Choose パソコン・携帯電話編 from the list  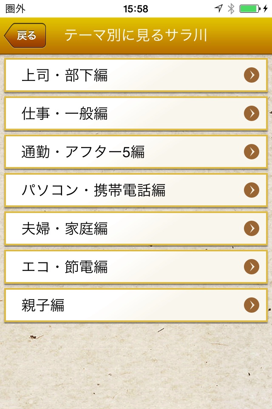[127, 190]
